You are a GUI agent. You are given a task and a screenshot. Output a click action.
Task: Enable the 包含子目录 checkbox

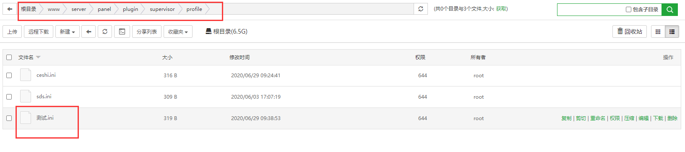coord(628,9)
